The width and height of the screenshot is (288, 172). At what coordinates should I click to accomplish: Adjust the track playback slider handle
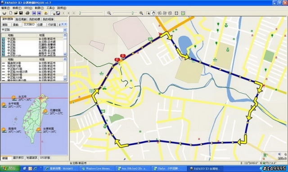click(x=80, y=13)
